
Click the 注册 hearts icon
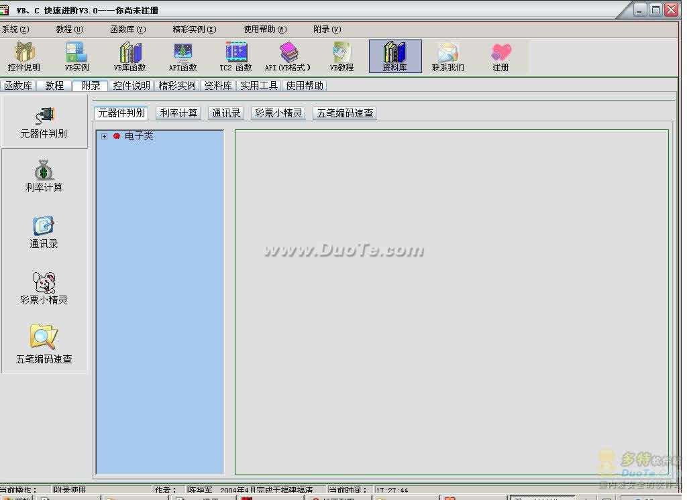[x=500, y=53]
